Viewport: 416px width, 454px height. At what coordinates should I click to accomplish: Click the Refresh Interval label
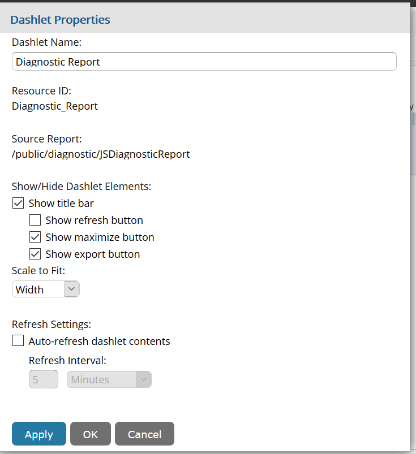click(x=67, y=361)
